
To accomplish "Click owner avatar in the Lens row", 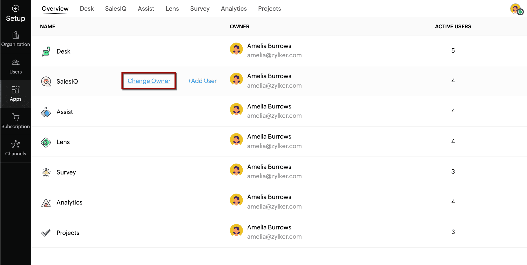I will tap(236, 139).
